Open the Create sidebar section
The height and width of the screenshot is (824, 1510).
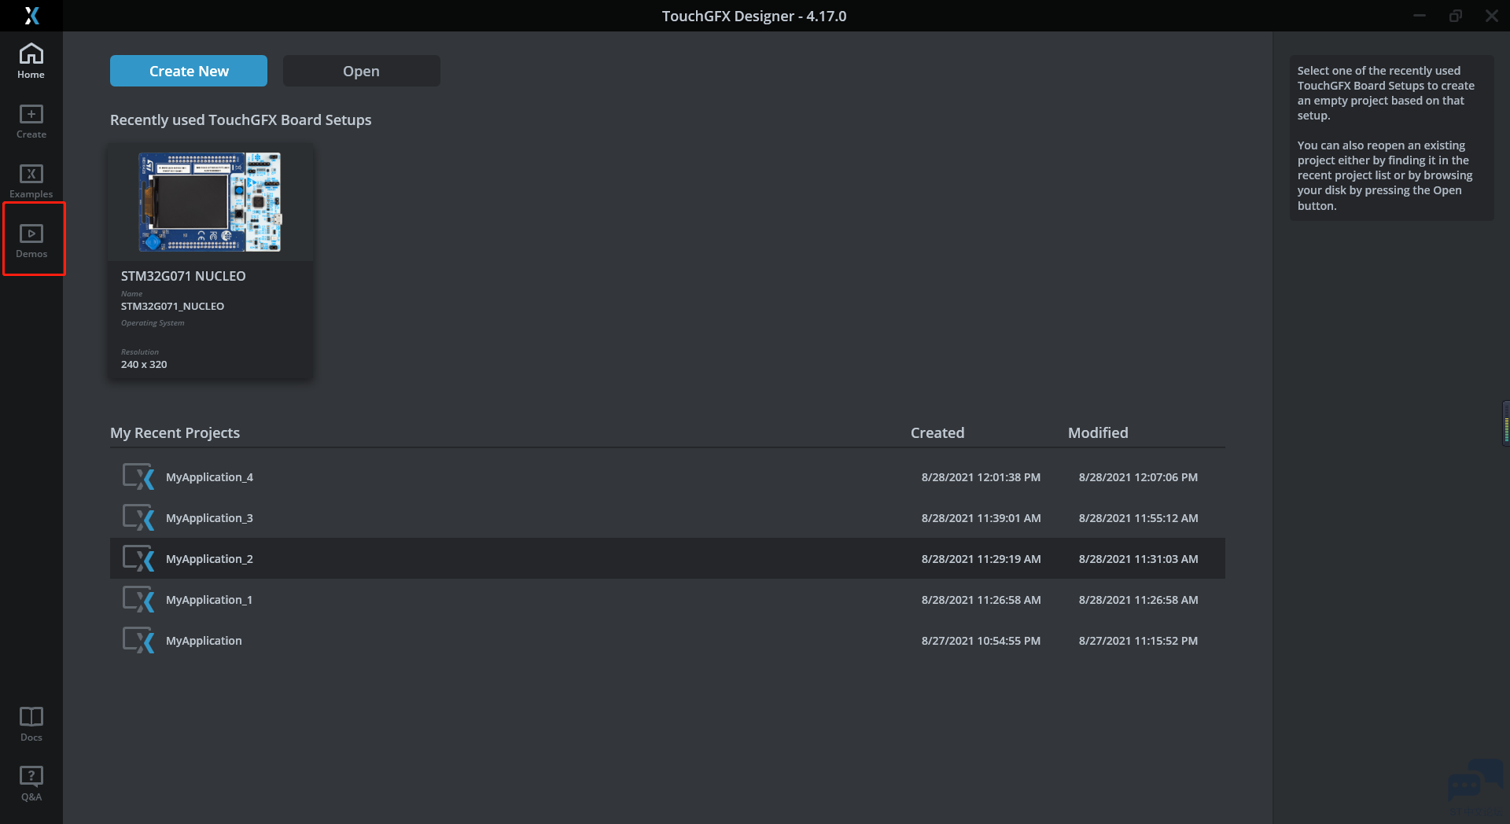pyautogui.click(x=31, y=121)
